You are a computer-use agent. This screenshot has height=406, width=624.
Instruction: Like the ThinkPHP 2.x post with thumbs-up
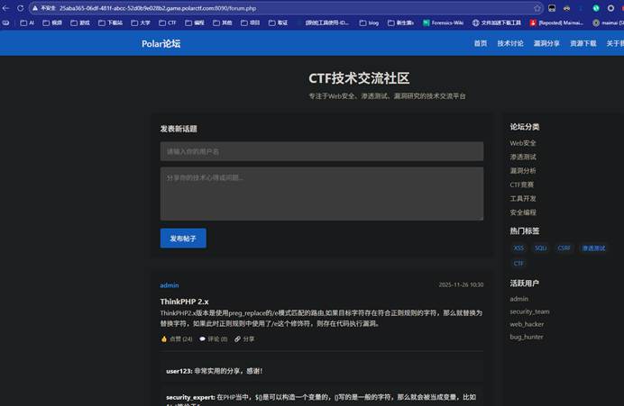[177, 338]
